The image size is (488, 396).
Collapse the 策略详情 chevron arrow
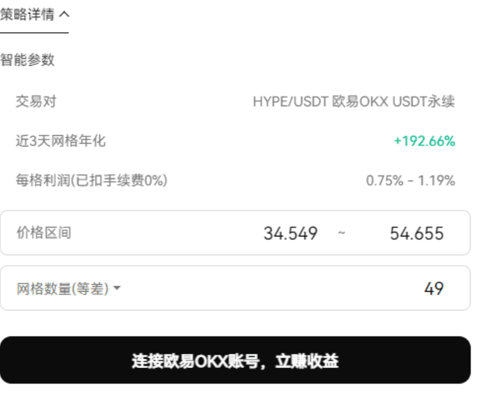64,14
